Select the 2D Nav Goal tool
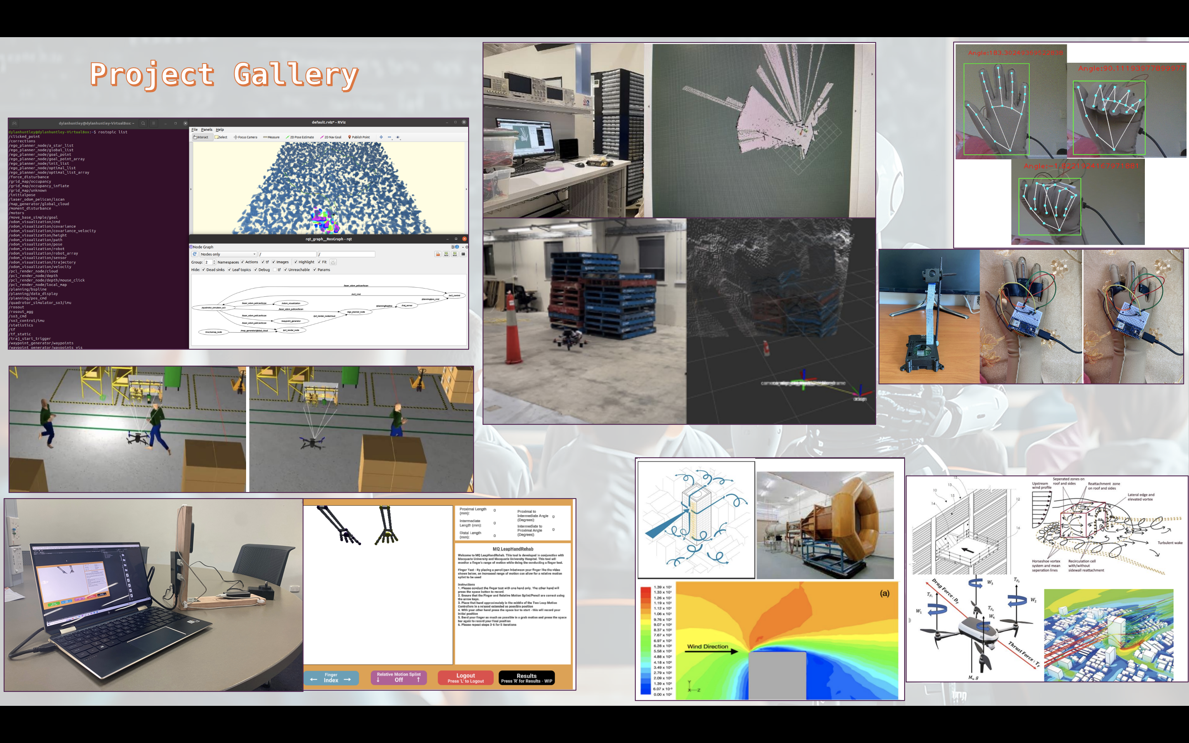 pos(331,137)
